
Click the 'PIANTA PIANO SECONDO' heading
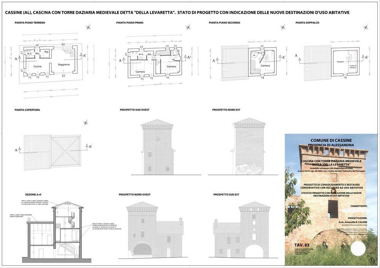coord(225,23)
